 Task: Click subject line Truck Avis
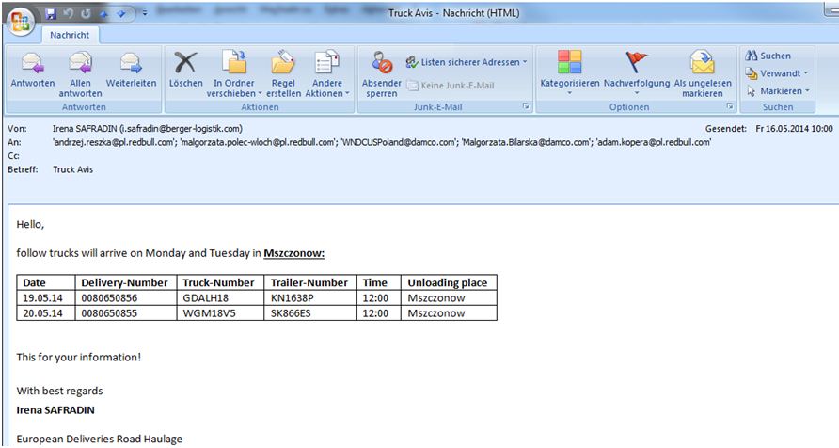point(72,169)
